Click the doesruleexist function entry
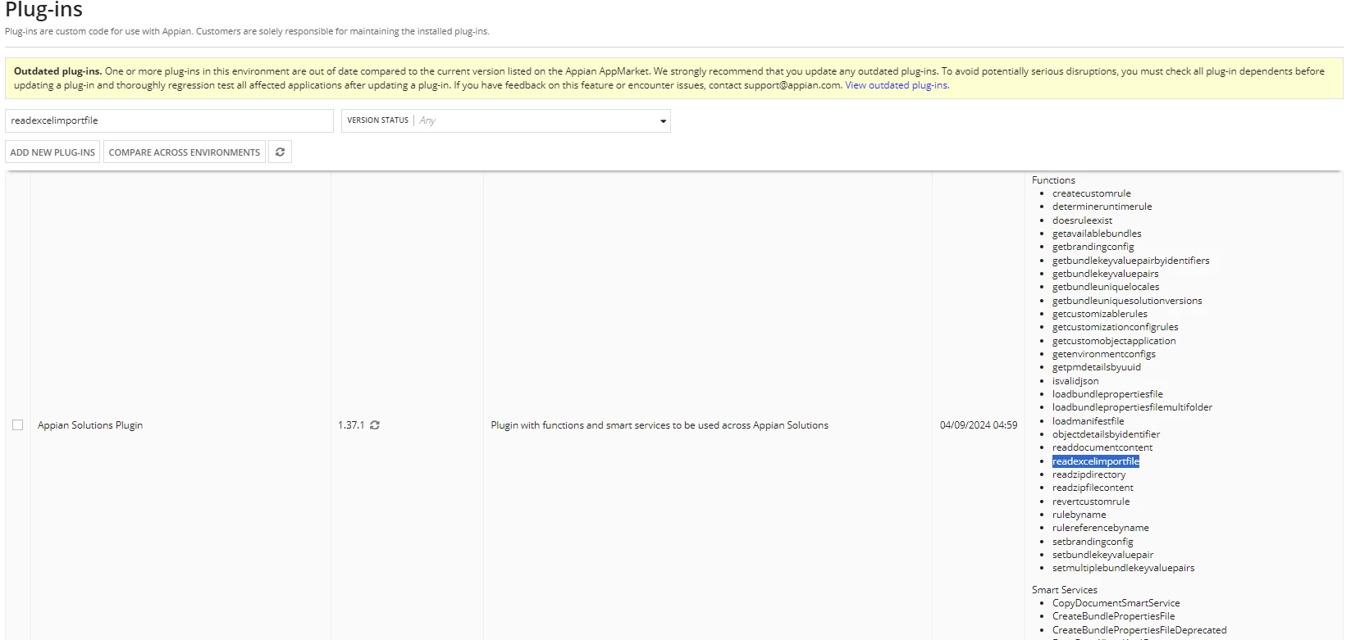The image size is (1360, 640). (x=1083, y=220)
